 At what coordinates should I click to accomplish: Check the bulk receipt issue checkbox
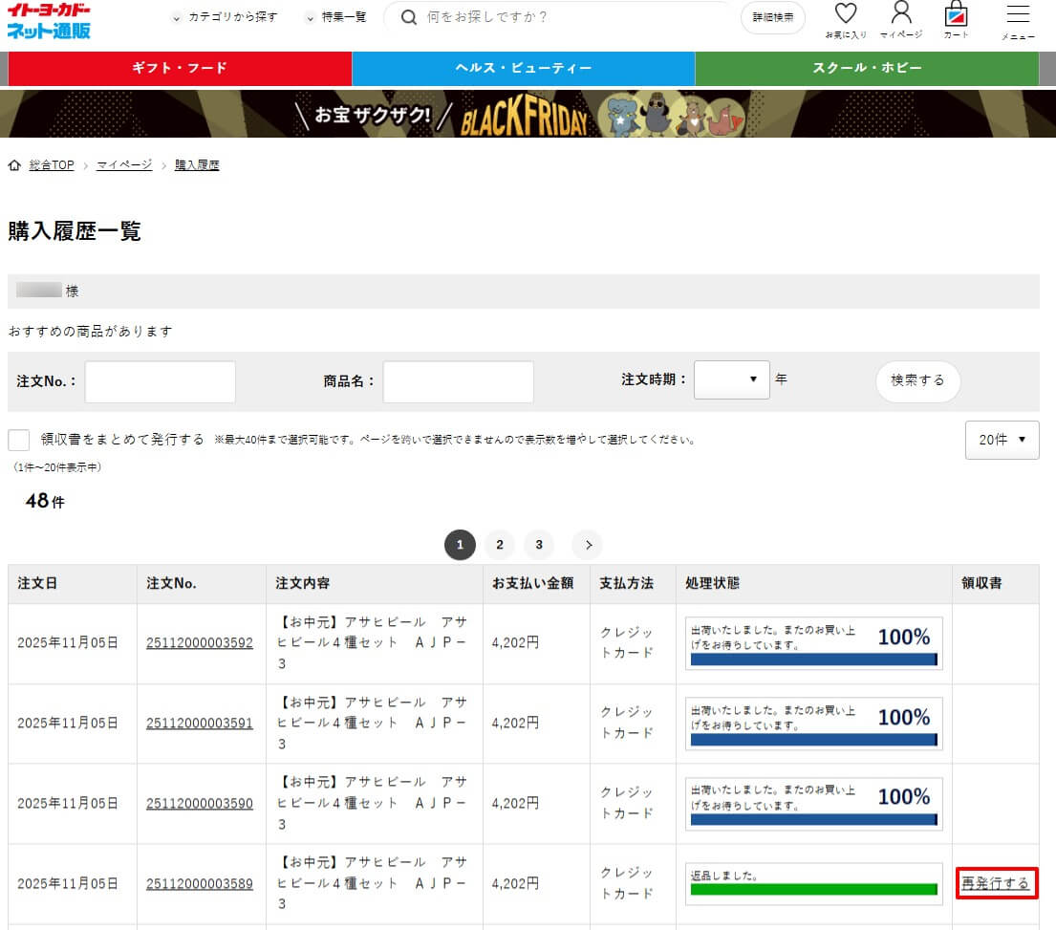[19, 440]
